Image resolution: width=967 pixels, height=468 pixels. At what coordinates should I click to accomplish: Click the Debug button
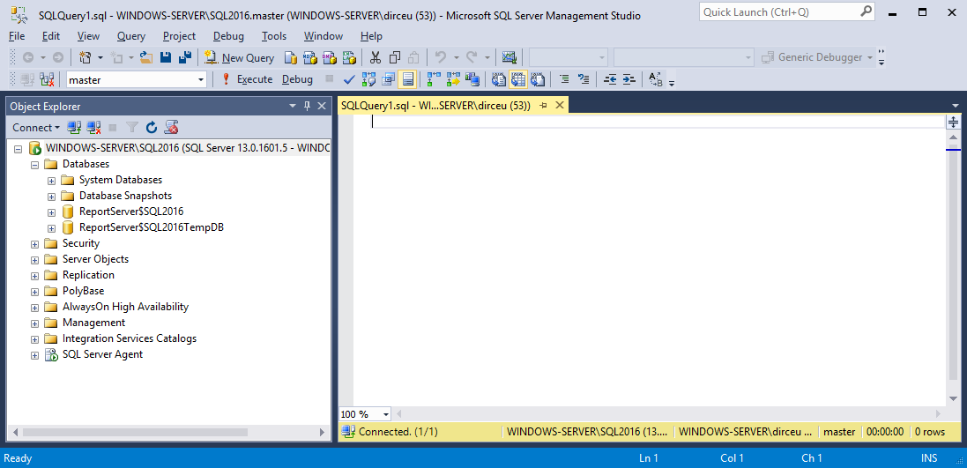coord(297,79)
